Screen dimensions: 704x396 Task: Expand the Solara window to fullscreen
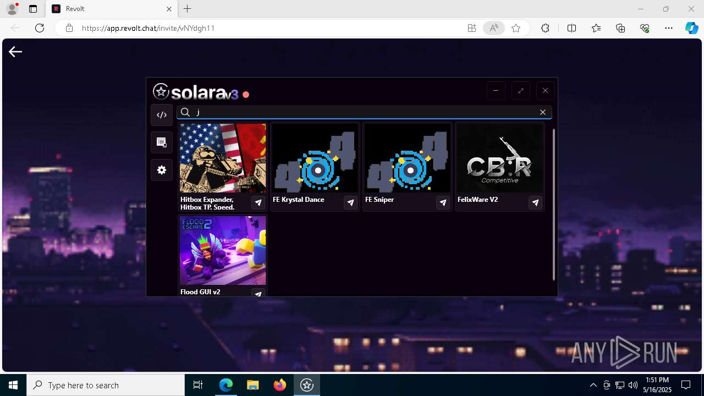(520, 91)
